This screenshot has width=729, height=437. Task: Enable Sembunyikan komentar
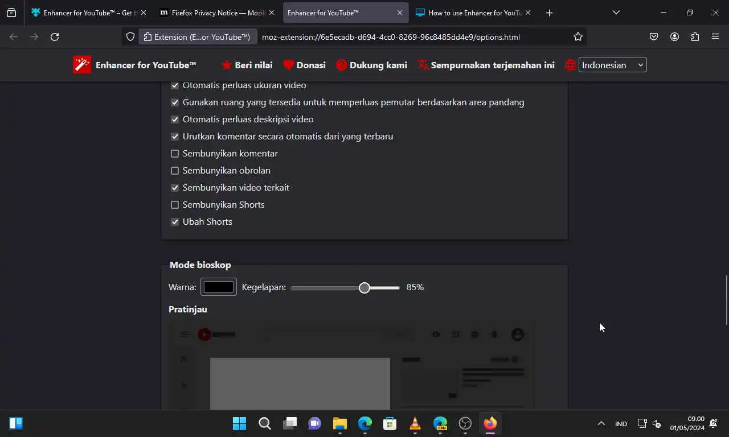(175, 154)
